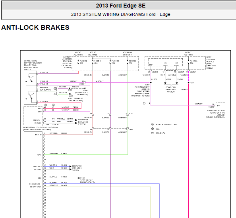
Task: Click the HS CAN + arrowhead below the BCM
Action: (177, 83)
